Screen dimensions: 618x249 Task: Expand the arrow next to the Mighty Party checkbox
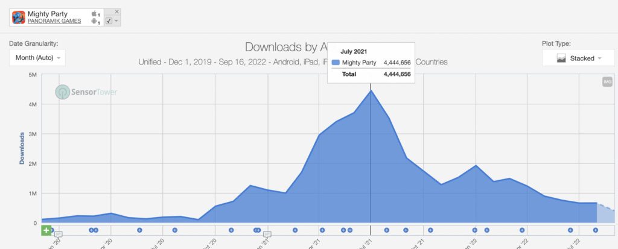[116, 21]
